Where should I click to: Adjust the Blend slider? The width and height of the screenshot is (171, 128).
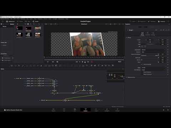coord(150,62)
